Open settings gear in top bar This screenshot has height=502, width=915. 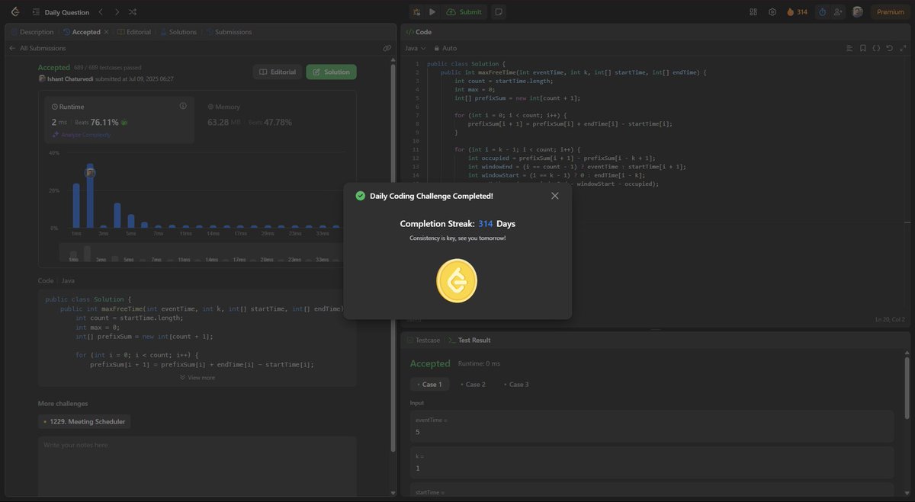pyautogui.click(x=772, y=12)
